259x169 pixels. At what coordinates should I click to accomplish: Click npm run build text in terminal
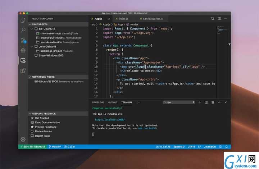tap(147, 128)
